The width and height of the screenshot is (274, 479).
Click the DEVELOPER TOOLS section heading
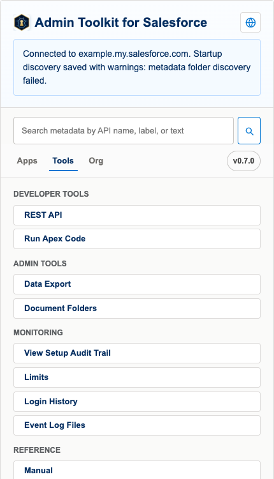click(x=51, y=194)
